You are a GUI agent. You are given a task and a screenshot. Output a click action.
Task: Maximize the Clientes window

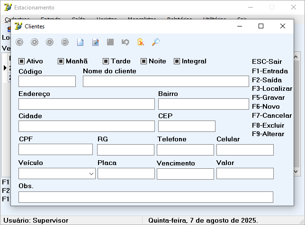pos(261,26)
